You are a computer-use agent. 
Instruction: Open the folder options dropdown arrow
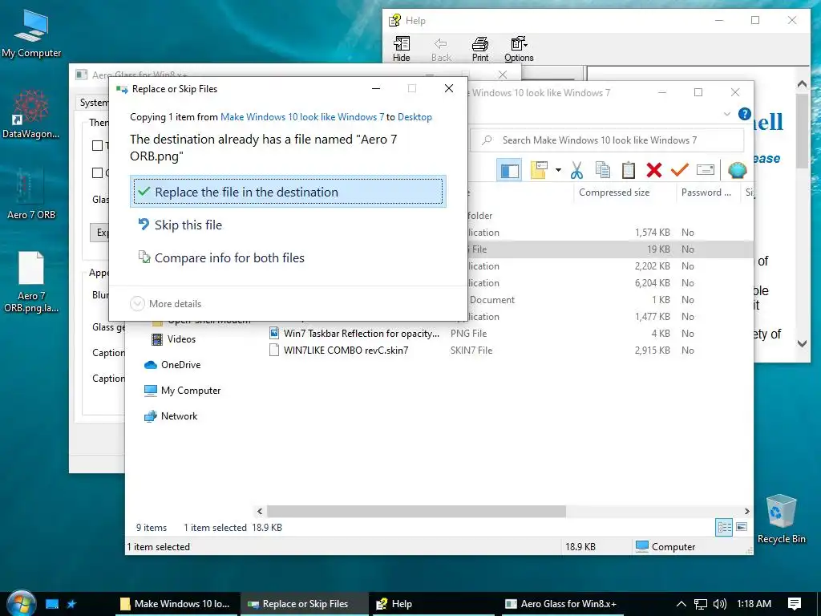pyautogui.click(x=558, y=170)
